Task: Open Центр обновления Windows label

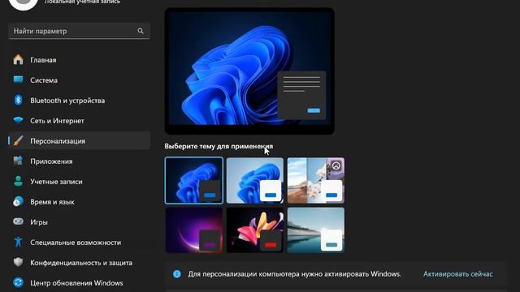Action: tap(76, 283)
